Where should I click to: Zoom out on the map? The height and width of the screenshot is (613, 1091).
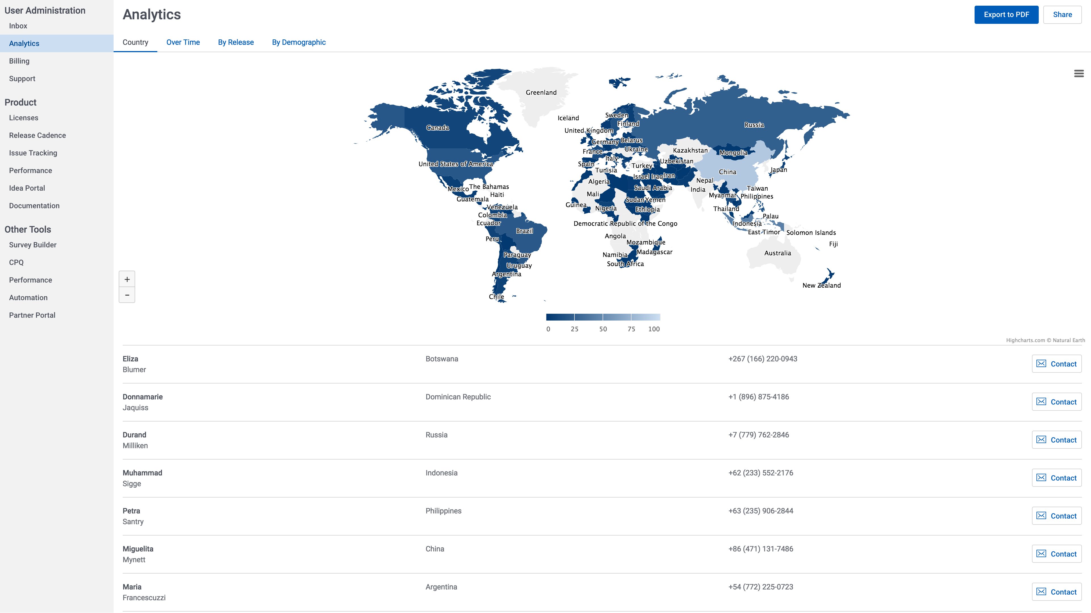tap(127, 295)
